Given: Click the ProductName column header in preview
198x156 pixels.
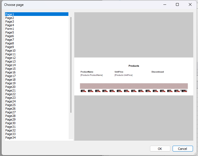Looking at the screenshot, I should pyautogui.click(x=87, y=72).
